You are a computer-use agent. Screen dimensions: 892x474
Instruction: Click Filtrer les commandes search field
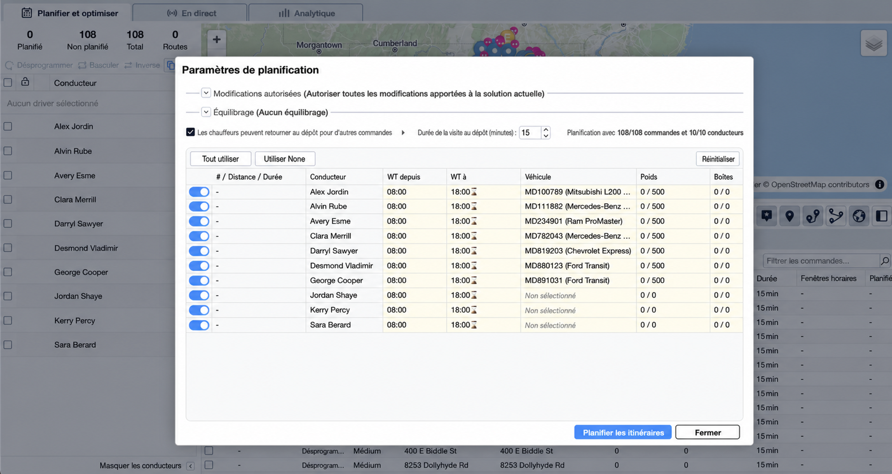click(821, 261)
